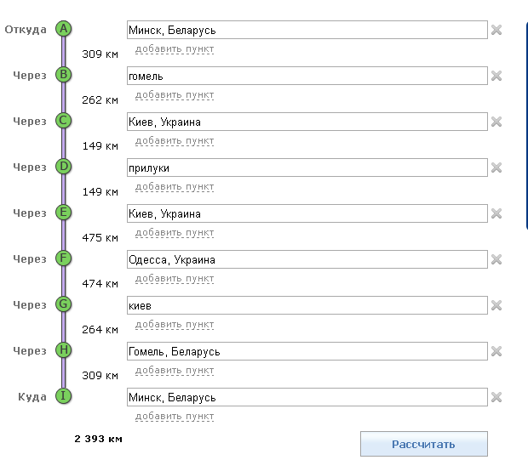Screen dimensions: 528x460
Task: Edit waypoint C field Киев, Украина
Action: 307,122
